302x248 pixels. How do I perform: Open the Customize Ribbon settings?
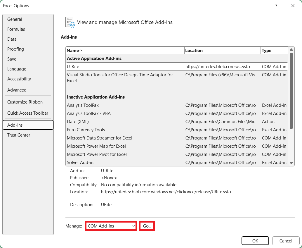[25, 102]
